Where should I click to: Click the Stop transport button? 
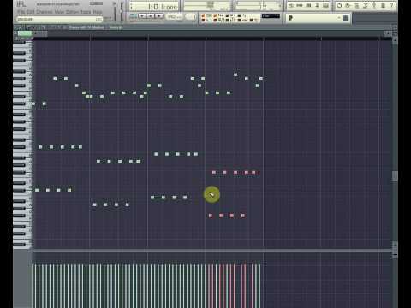[x=151, y=16]
